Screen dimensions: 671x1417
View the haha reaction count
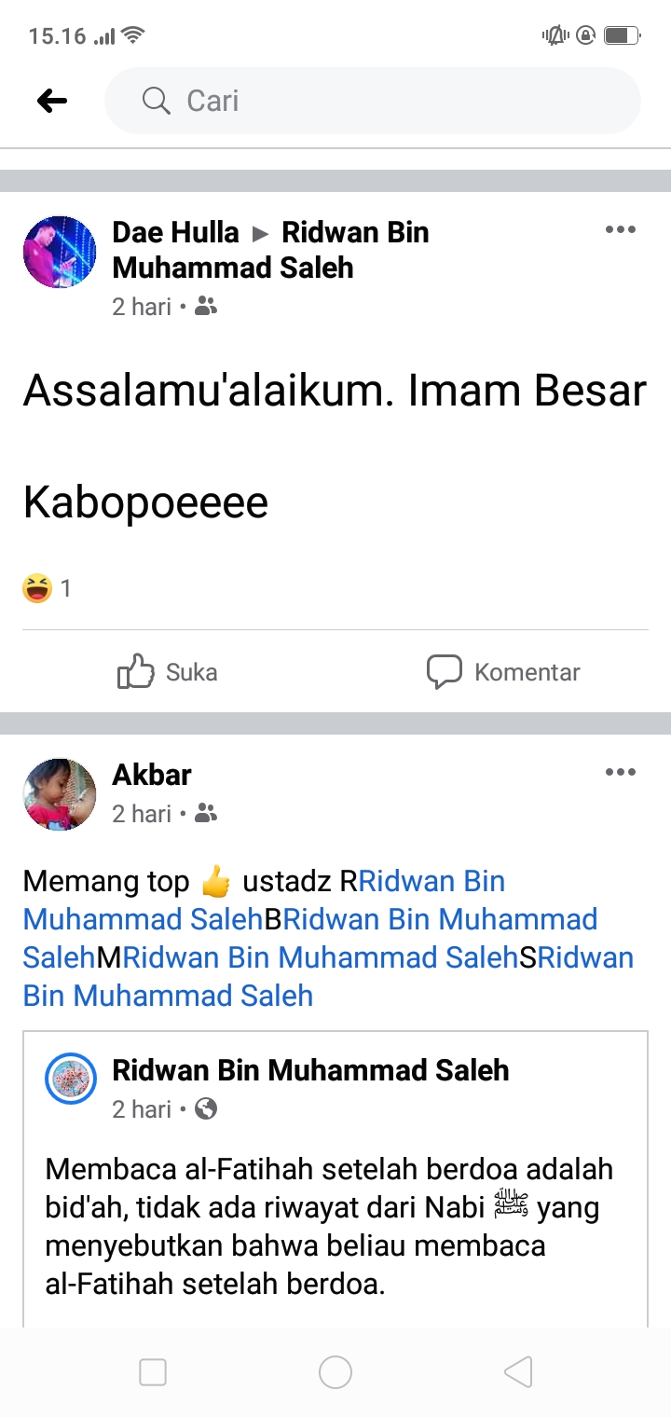(47, 588)
